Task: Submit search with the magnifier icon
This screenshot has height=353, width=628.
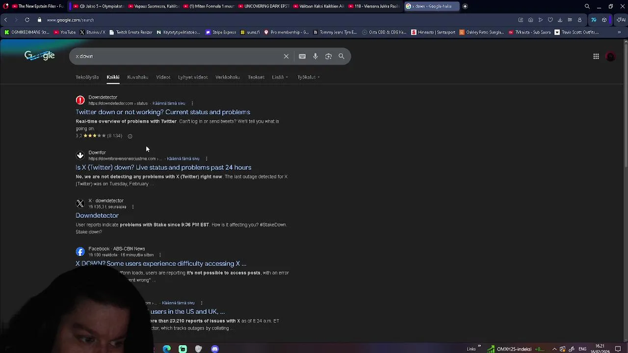Action: [x=341, y=56]
